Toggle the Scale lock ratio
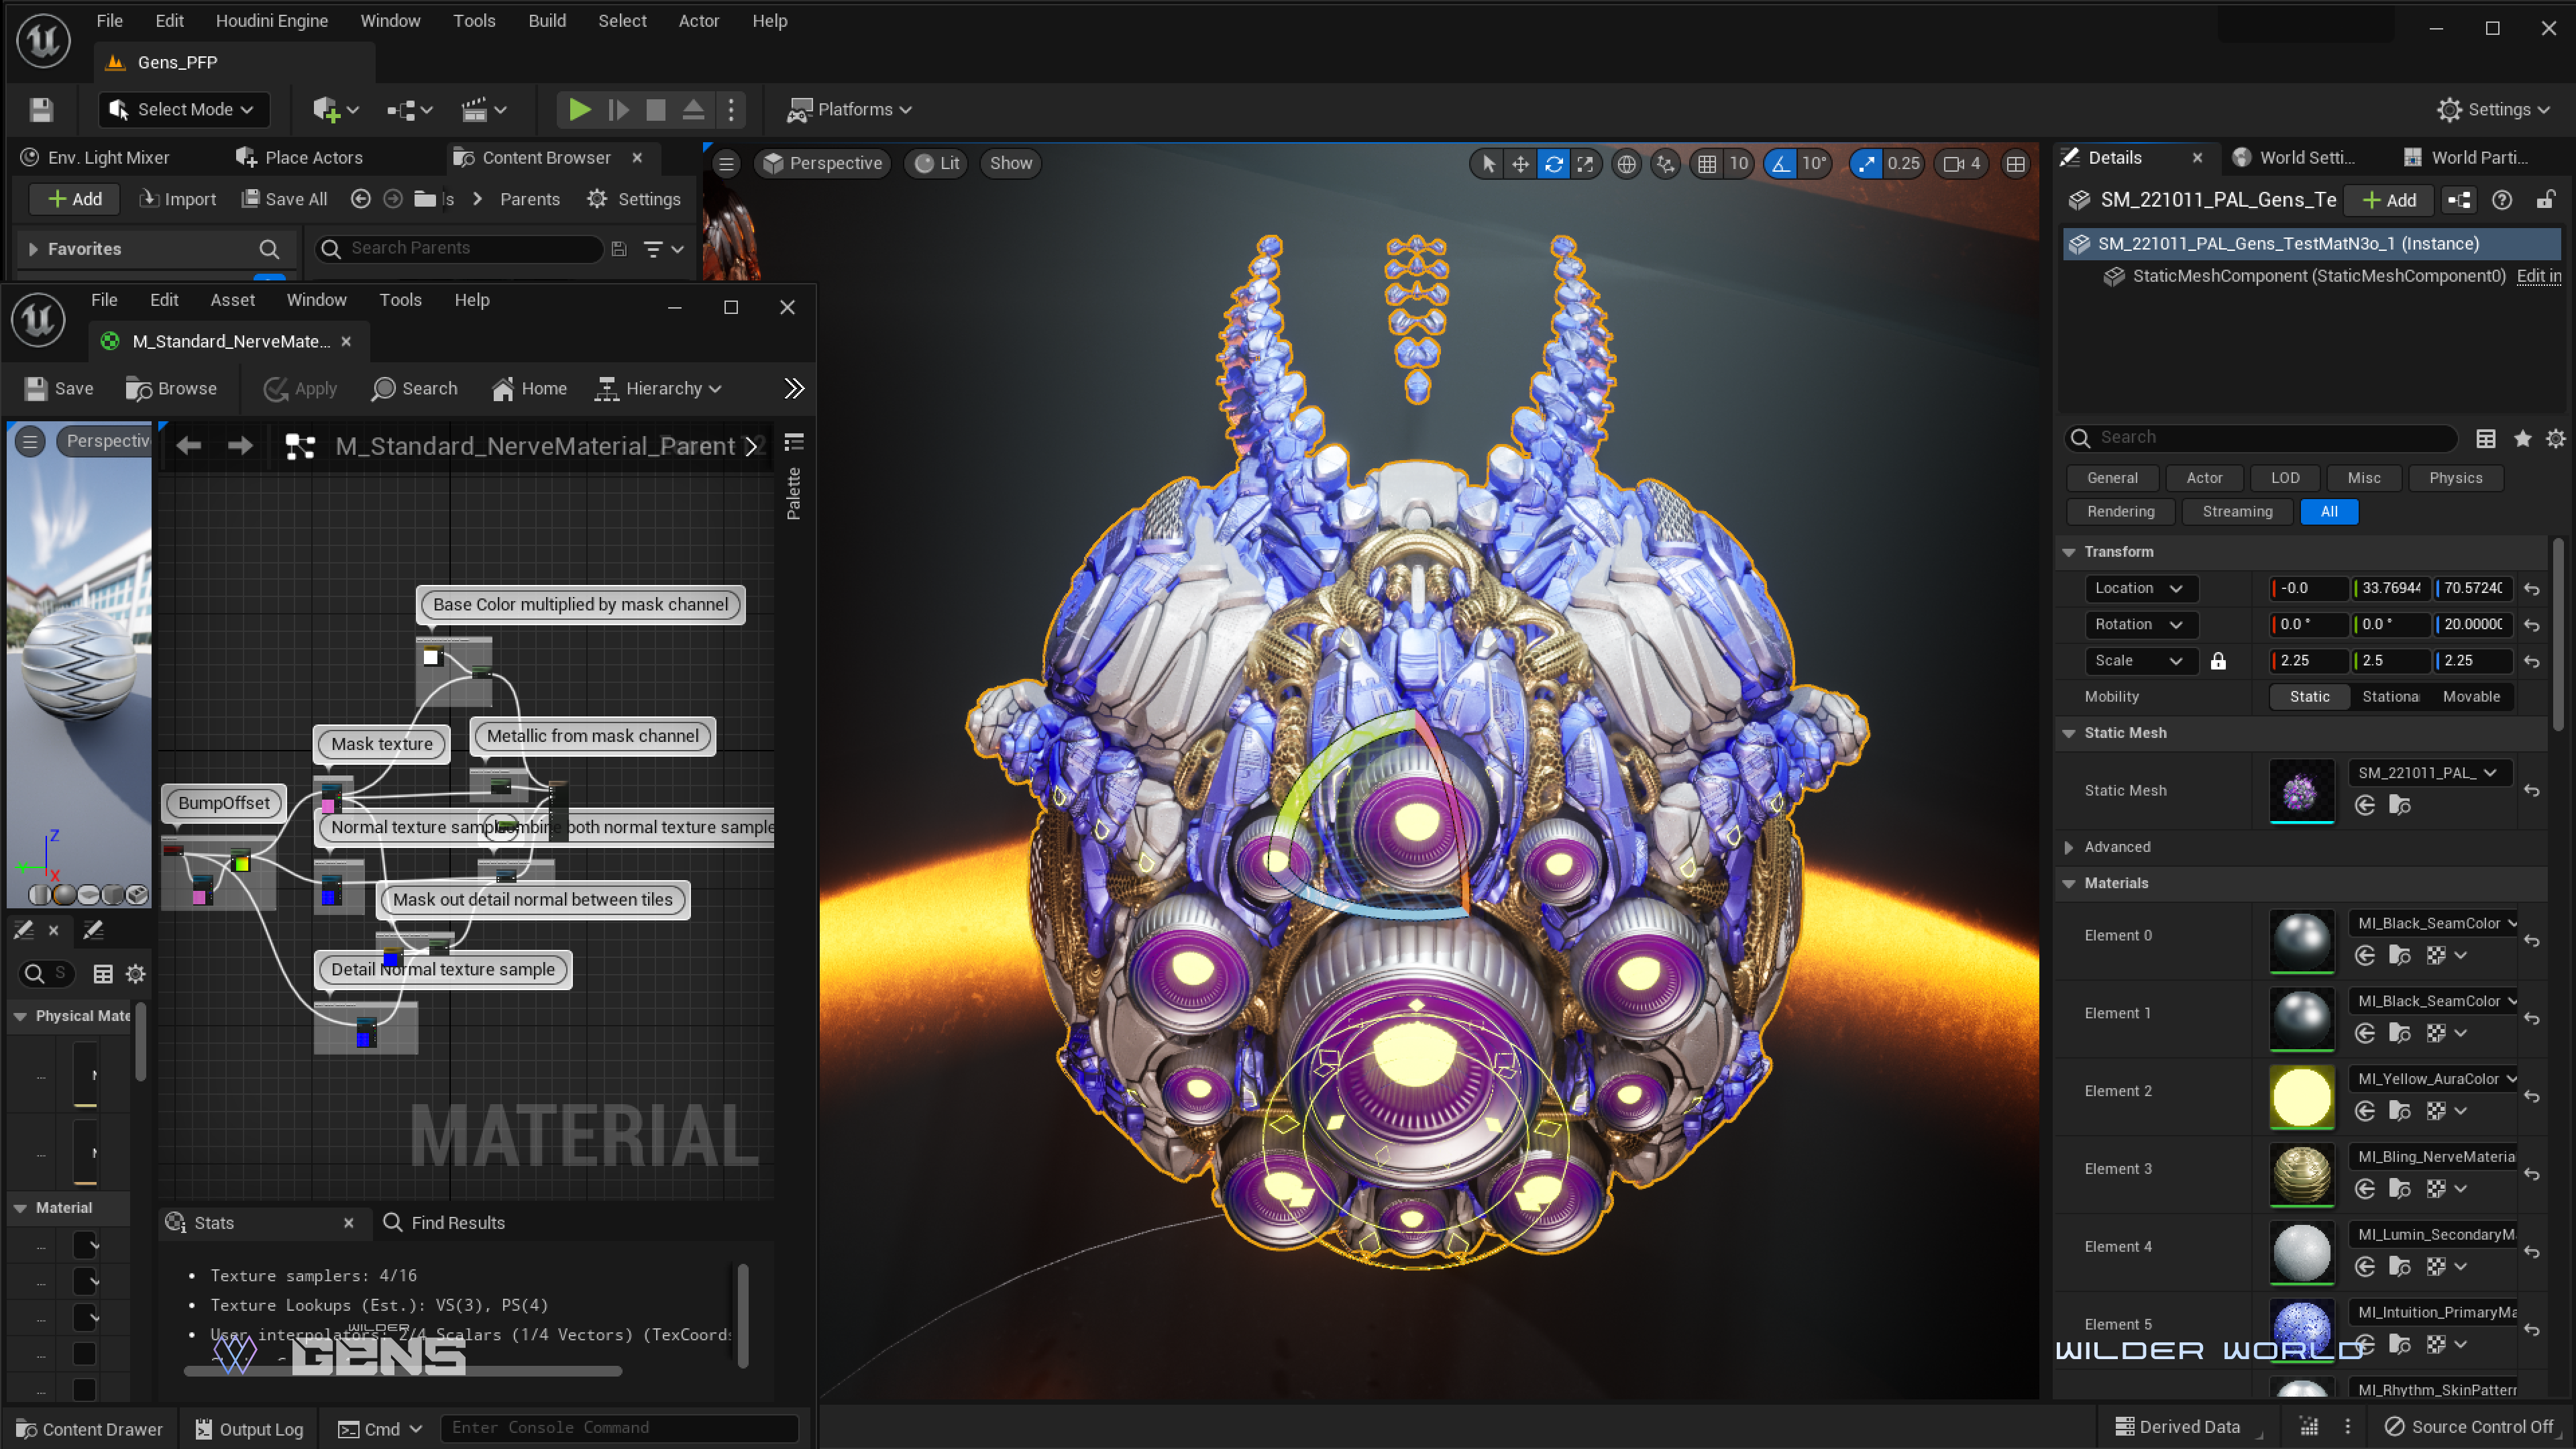 tap(2218, 661)
